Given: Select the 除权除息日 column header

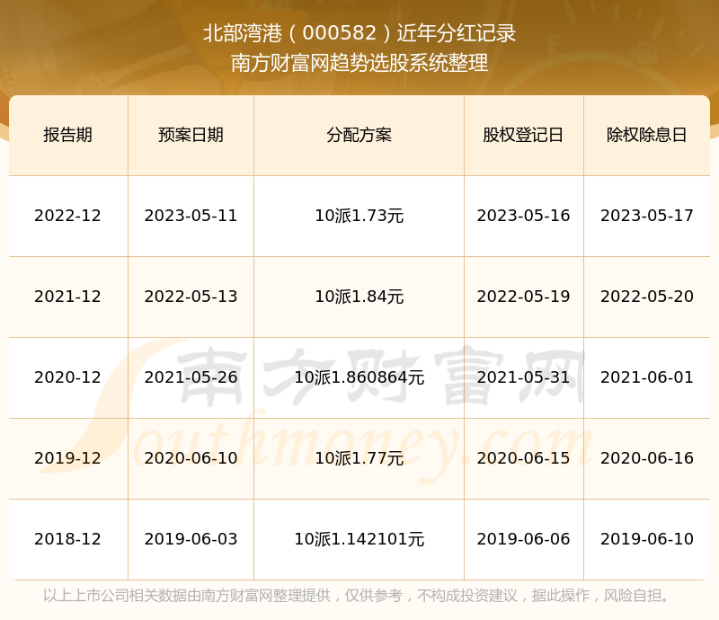Looking at the screenshot, I should [x=646, y=135].
